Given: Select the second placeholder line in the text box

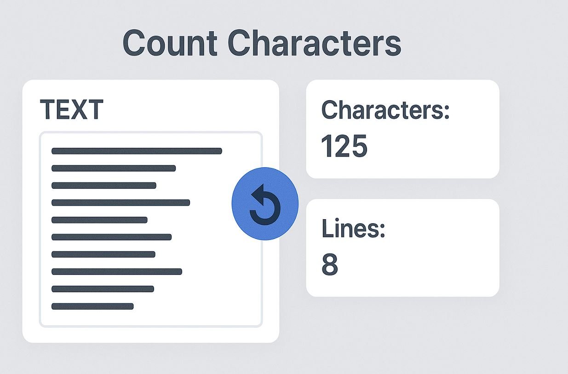Looking at the screenshot, I should (114, 168).
